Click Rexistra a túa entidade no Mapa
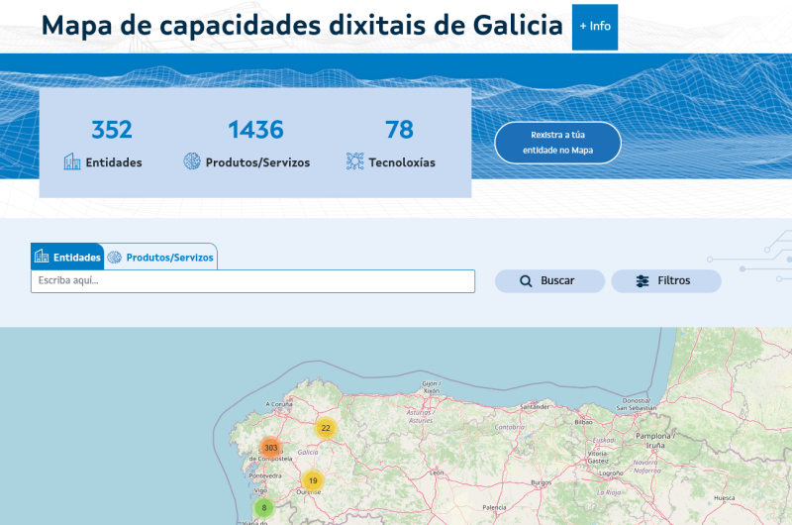The height and width of the screenshot is (525, 792). coord(557,143)
